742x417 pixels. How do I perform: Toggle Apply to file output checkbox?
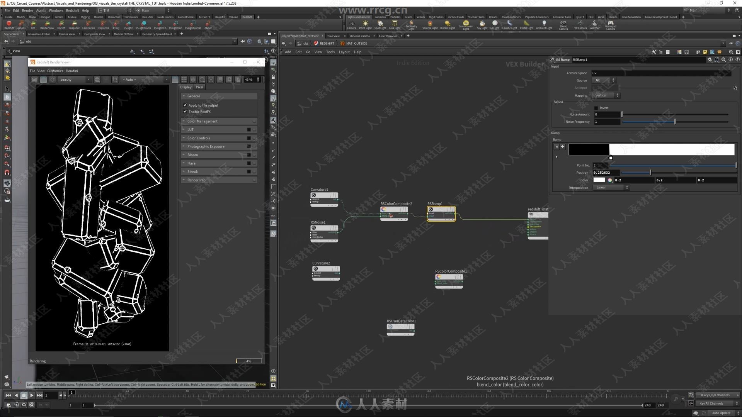[185, 105]
